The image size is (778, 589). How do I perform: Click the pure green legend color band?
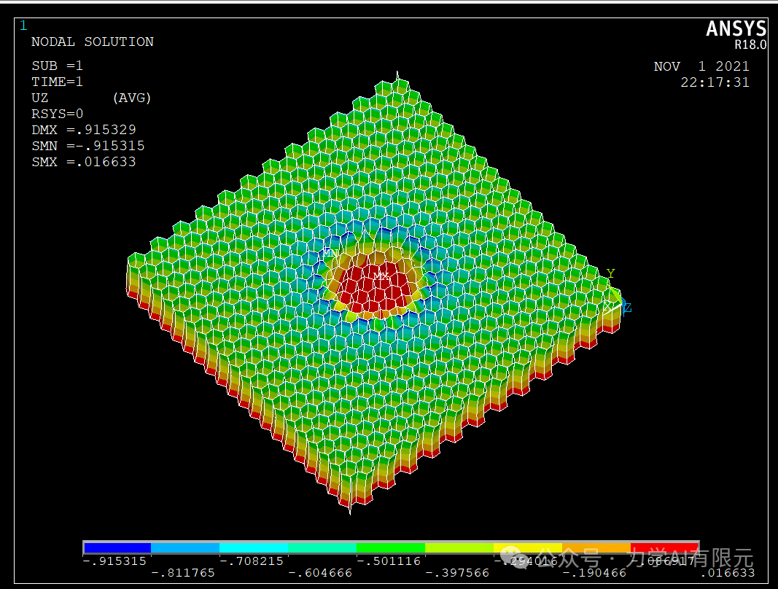tap(391, 548)
